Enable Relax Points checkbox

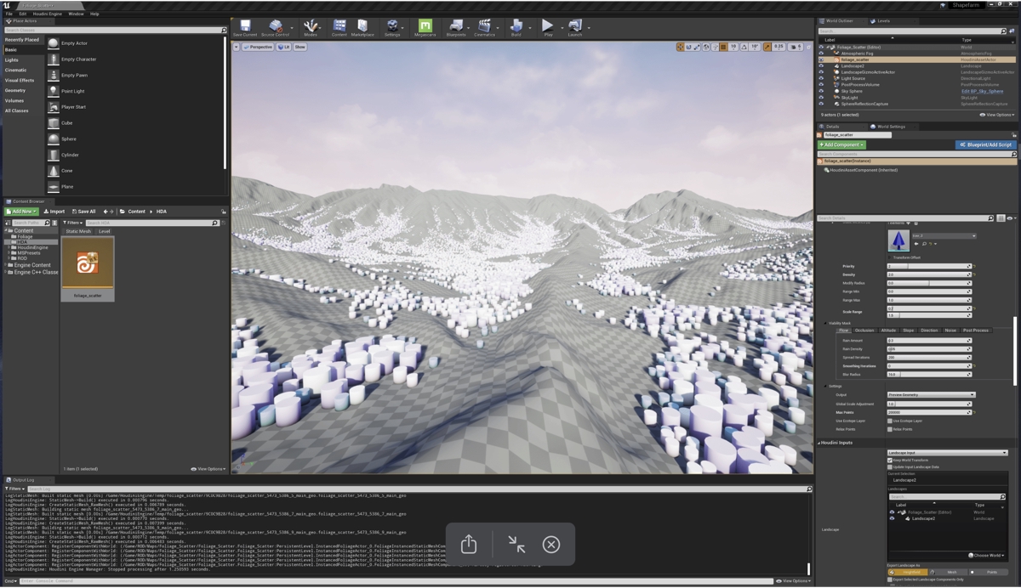click(x=890, y=429)
